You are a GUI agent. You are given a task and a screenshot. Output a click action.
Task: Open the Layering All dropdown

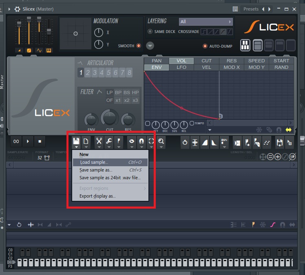coord(206,22)
